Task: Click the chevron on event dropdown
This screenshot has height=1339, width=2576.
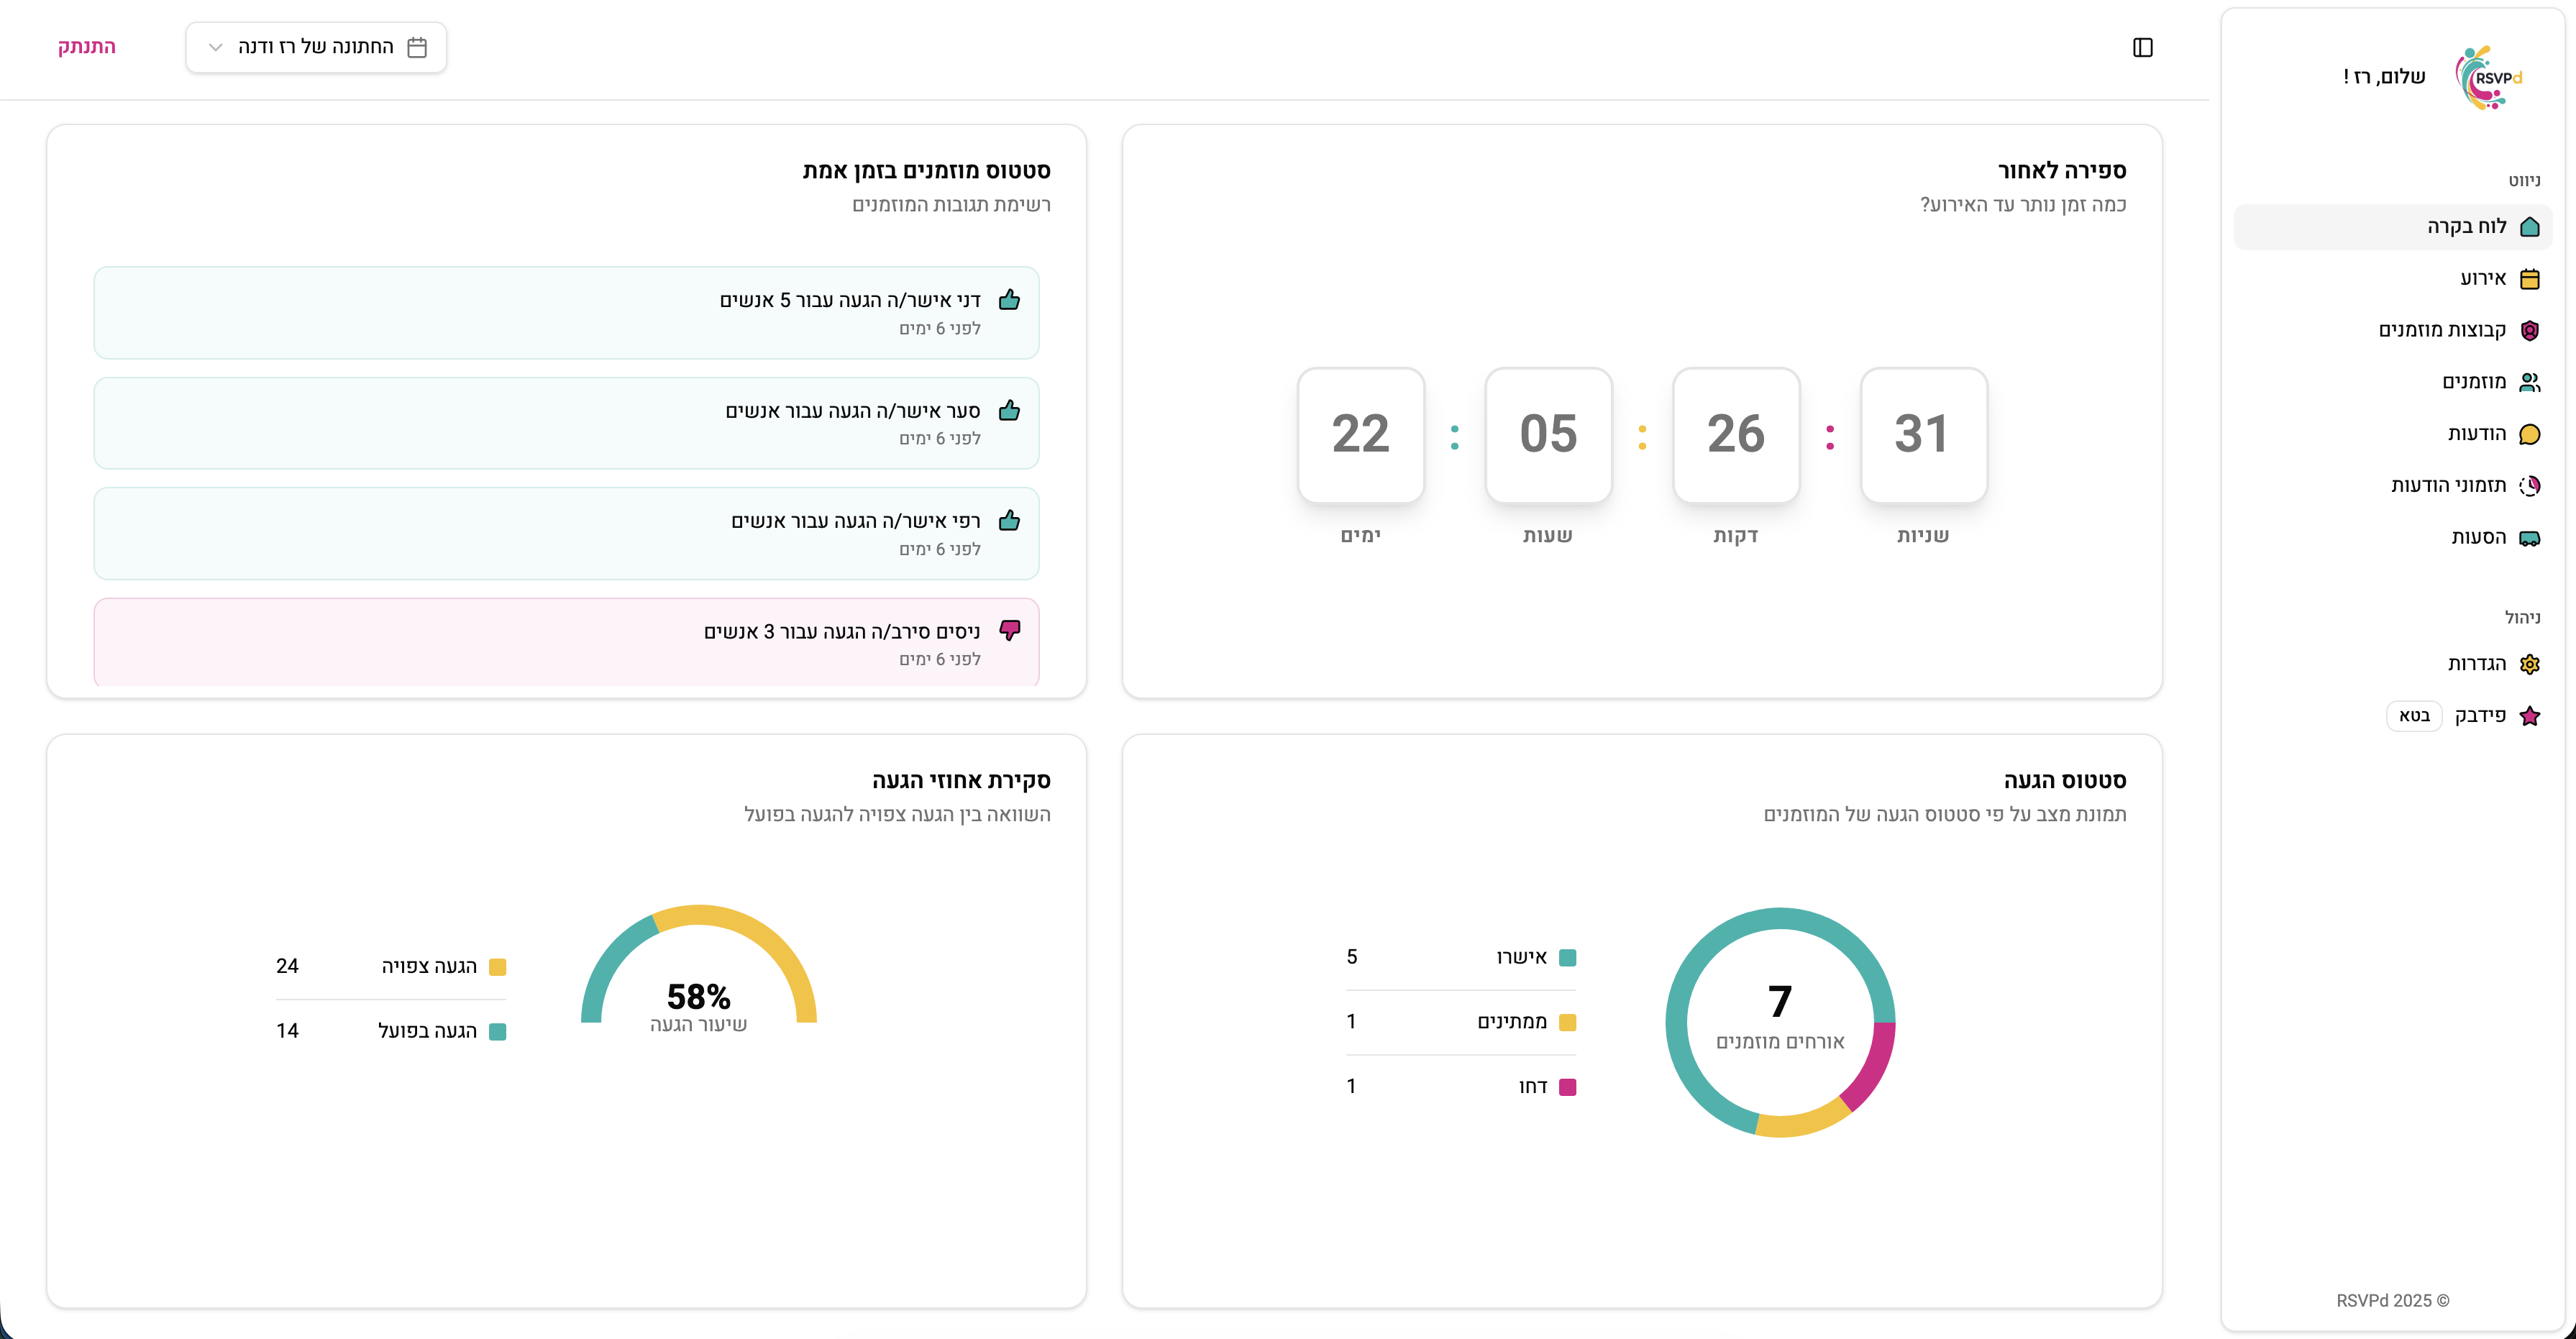Action: pyautogui.click(x=215, y=48)
